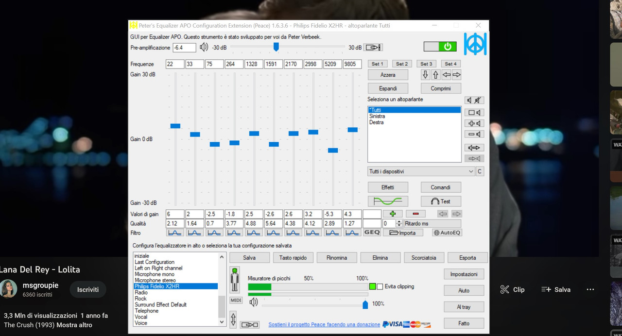The height and width of the screenshot is (336, 622).
Task: Click the gain value field showing -5.3
Action: point(332,214)
